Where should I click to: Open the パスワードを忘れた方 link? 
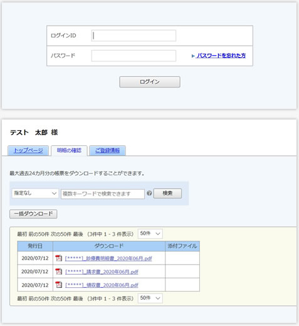[x=221, y=56]
